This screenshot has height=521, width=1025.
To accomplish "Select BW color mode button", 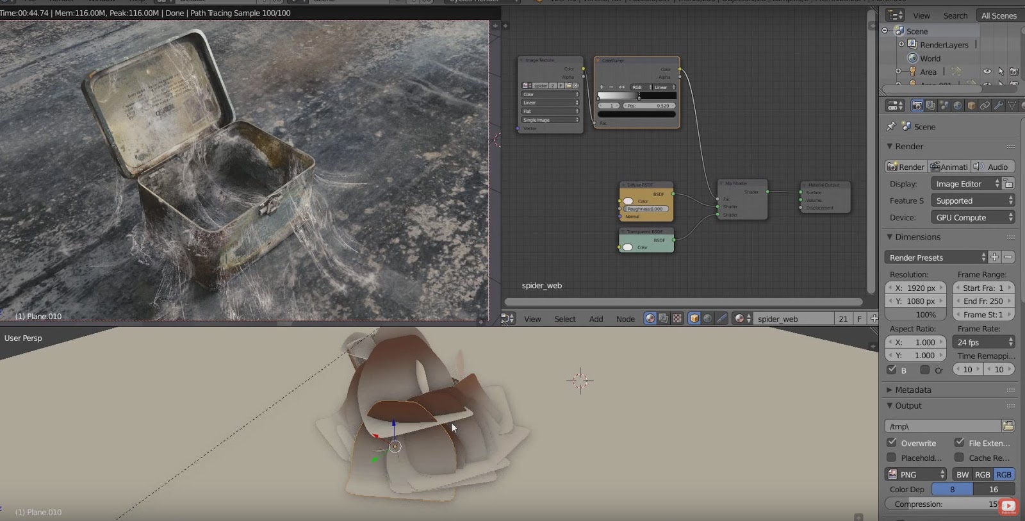I will [x=963, y=474].
